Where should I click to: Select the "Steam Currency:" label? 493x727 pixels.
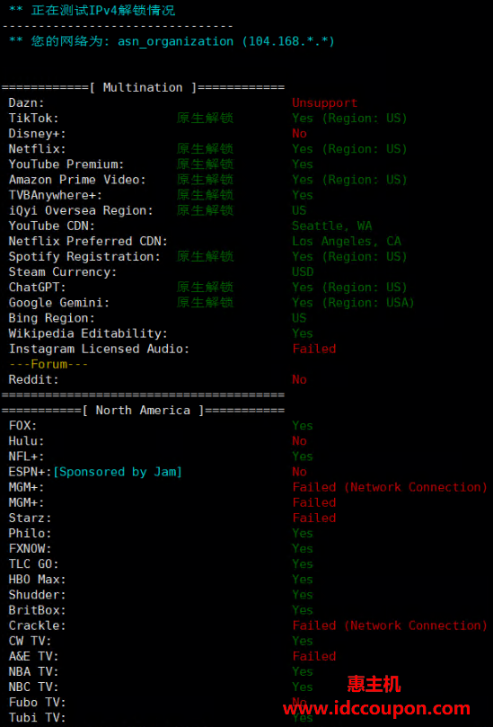point(63,271)
